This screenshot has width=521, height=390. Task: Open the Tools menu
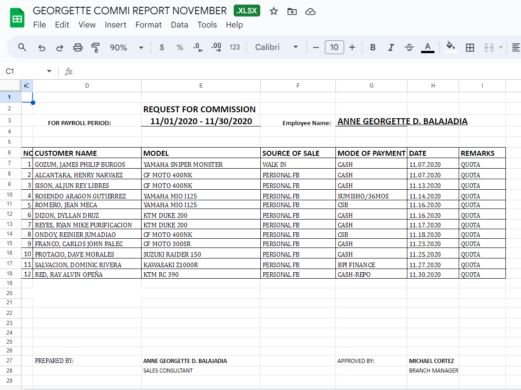tap(207, 25)
